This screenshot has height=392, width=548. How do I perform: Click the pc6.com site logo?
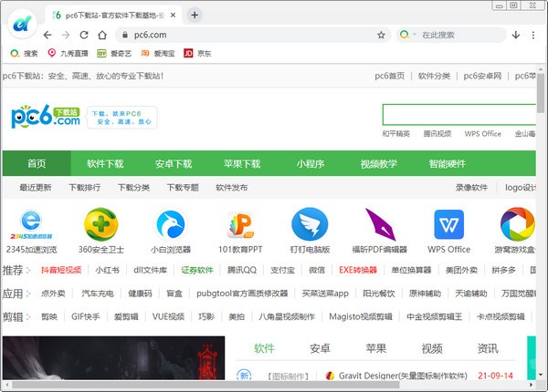(x=46, y=117)
